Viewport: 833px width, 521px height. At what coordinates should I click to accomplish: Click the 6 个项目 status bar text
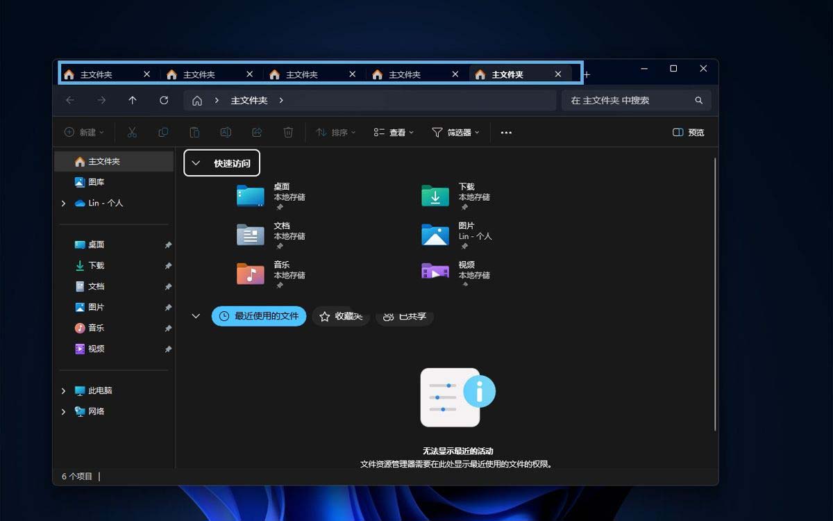pyautogui.click(x=77, y=477)
